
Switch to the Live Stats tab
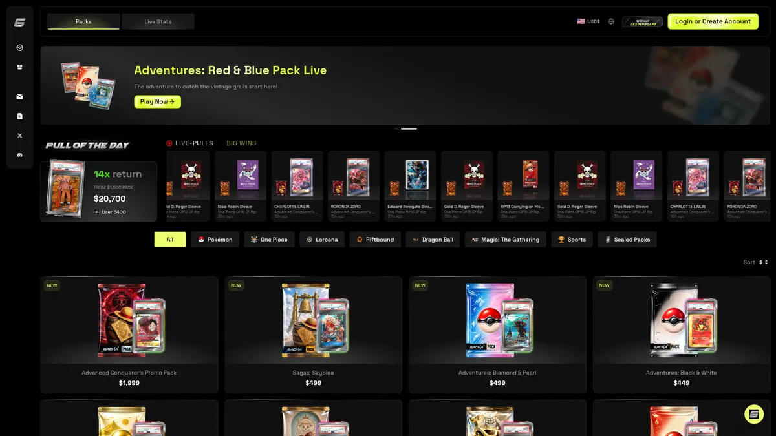coord(158,21)
